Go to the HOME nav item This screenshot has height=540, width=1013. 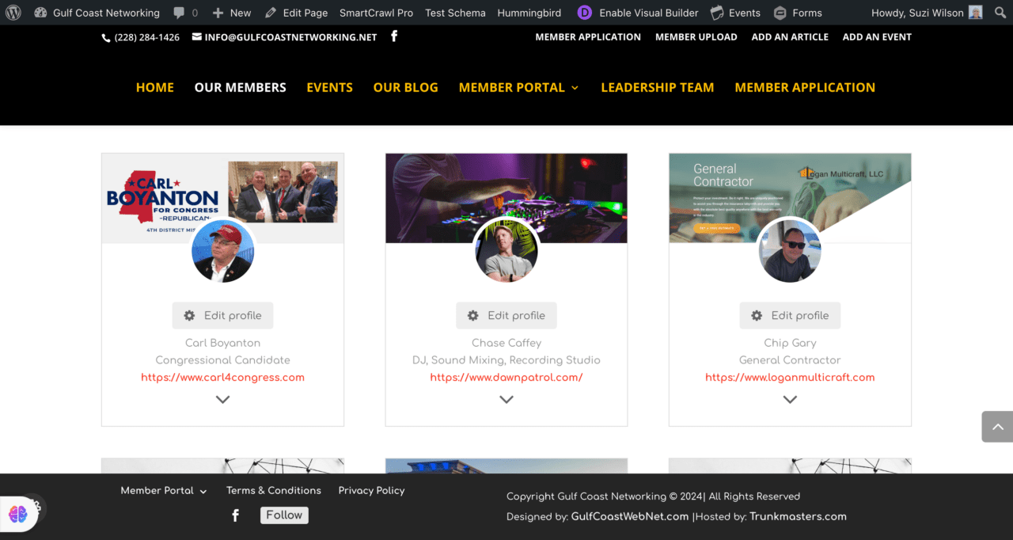155,87
